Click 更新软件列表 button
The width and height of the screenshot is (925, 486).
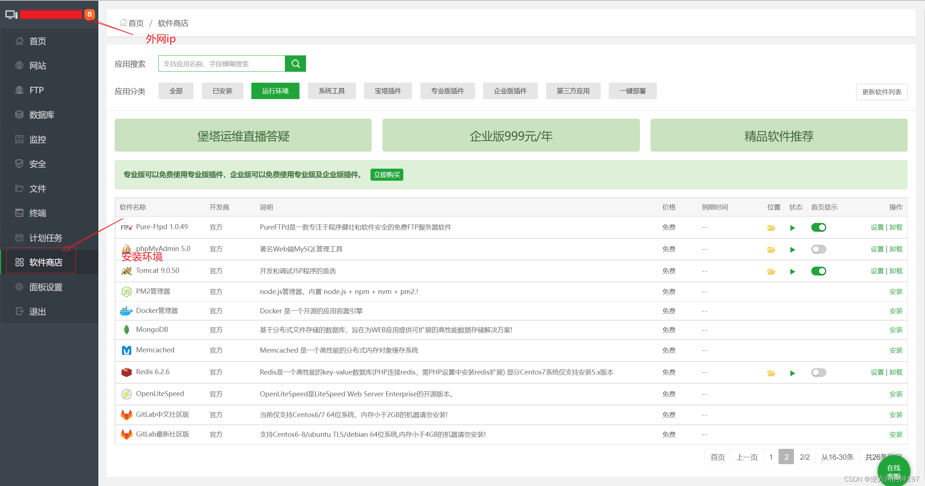coord(881,92)
